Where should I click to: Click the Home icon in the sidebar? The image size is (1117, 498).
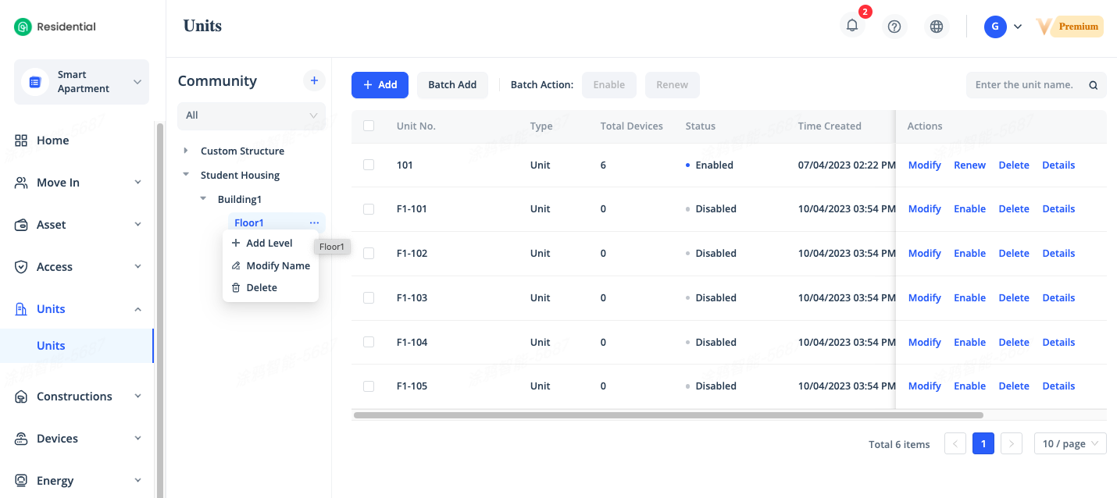[21, 141]
